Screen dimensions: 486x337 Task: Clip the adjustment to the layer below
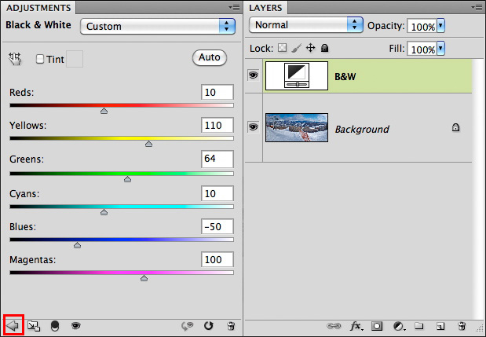point(54,324)
